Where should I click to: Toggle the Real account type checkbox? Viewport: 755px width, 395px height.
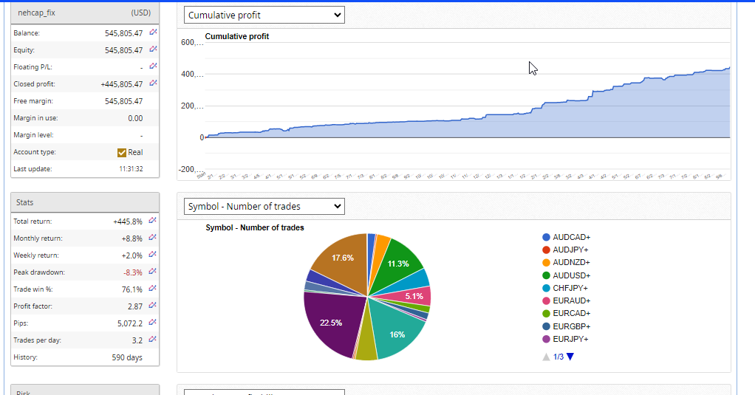122,152
